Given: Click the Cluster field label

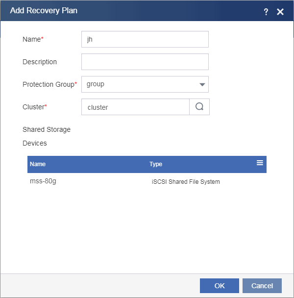Looking at the screenshot, I should (33, 107).
